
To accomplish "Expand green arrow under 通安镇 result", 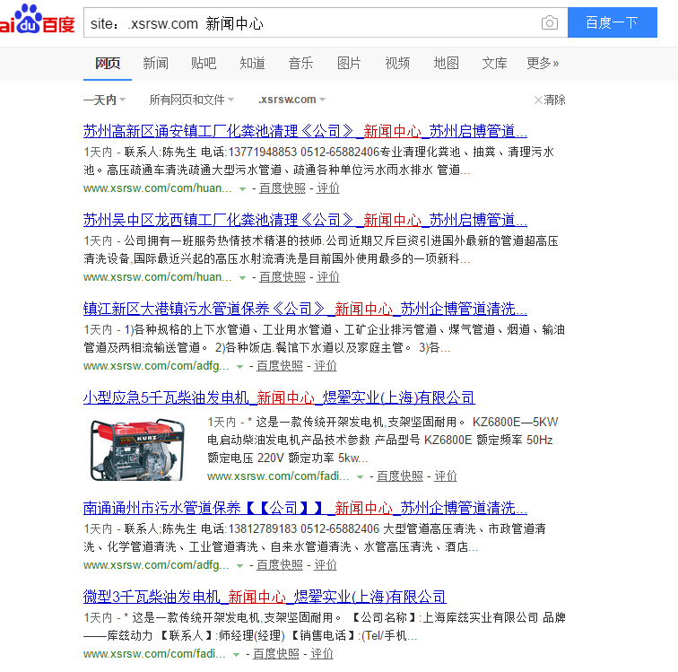I will coord(242,189).
